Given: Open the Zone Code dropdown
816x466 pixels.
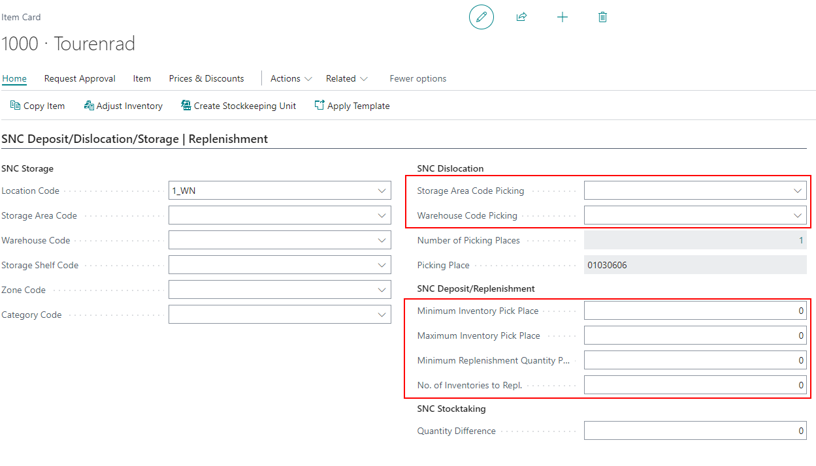Looking at the screenshot, I should tap(382, 290).
